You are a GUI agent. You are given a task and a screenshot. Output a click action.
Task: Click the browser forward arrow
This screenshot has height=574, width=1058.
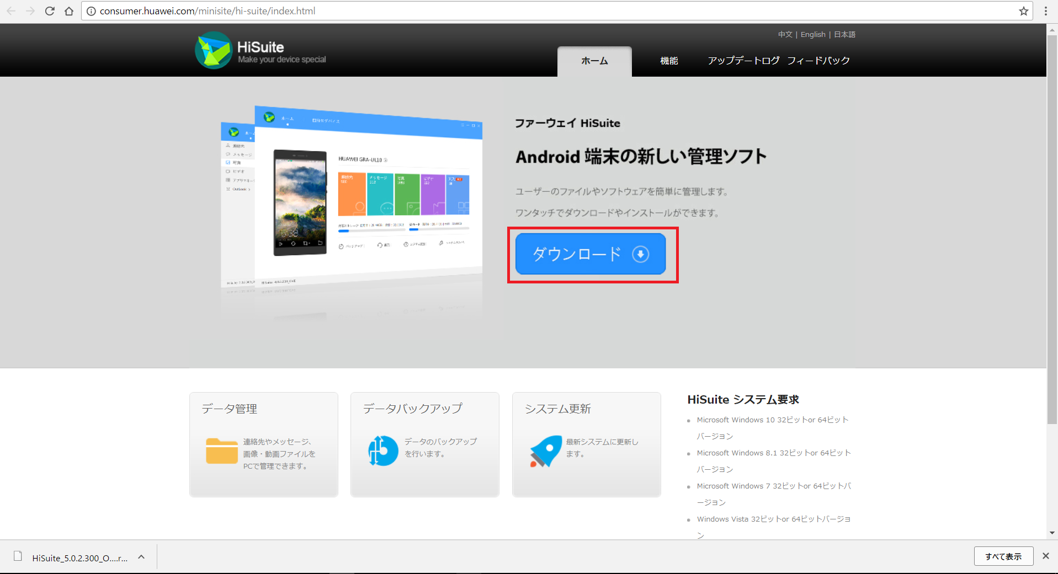(x=30, y=11)
